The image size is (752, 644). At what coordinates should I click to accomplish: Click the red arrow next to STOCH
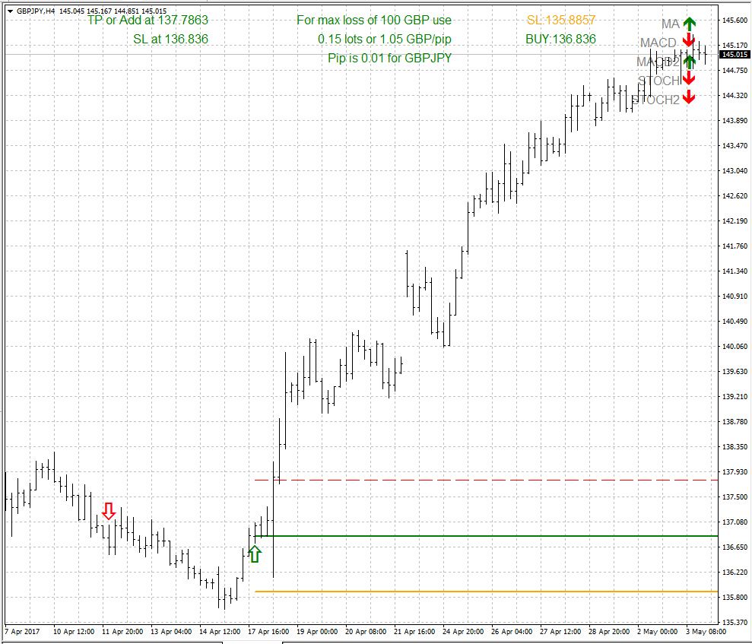click(689, 79)
